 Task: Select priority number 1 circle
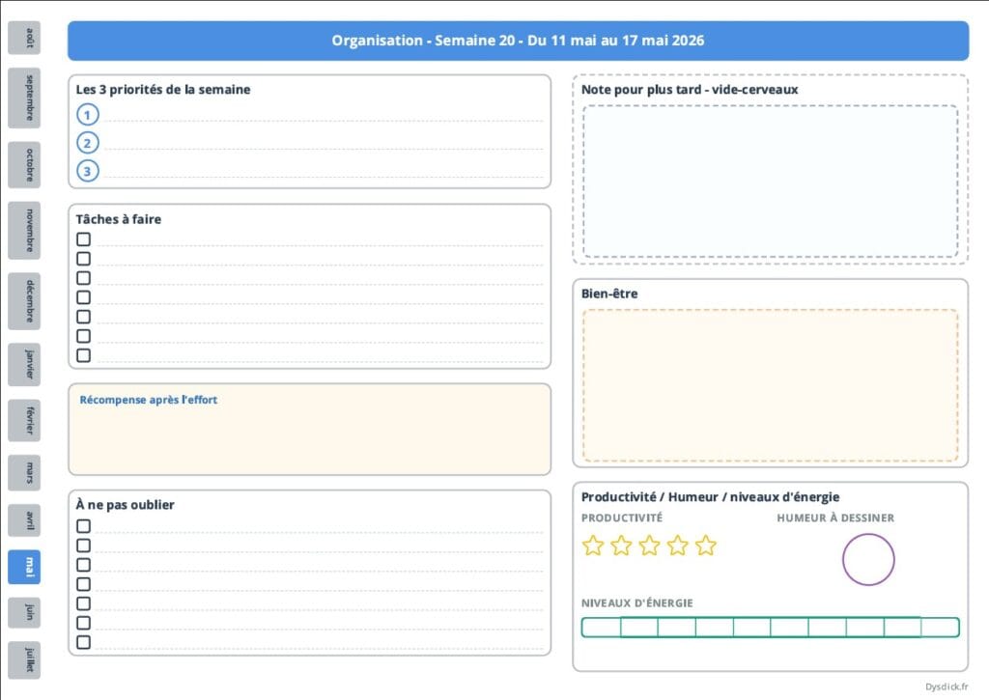pos(88,115)
